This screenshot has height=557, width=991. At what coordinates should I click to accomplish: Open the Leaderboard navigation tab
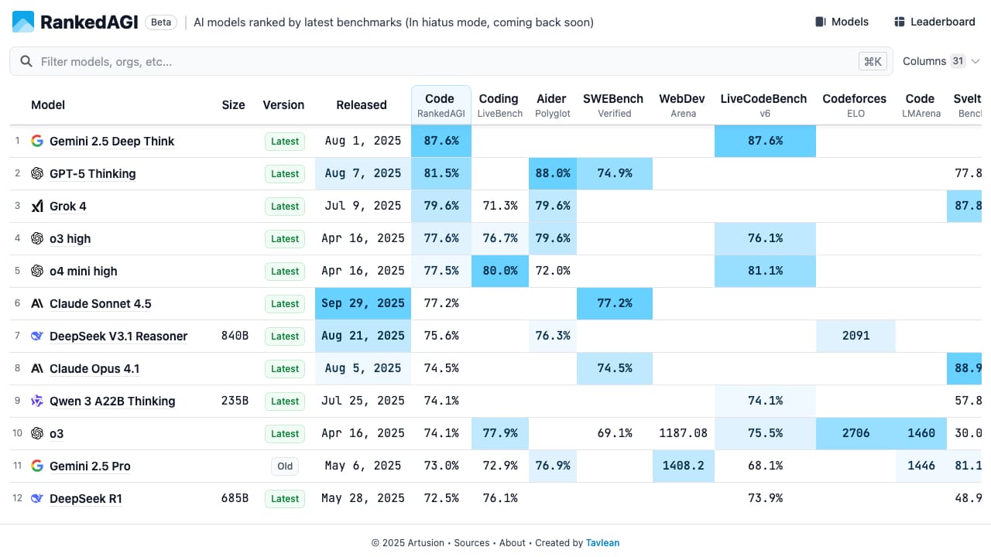coord(934,22)
